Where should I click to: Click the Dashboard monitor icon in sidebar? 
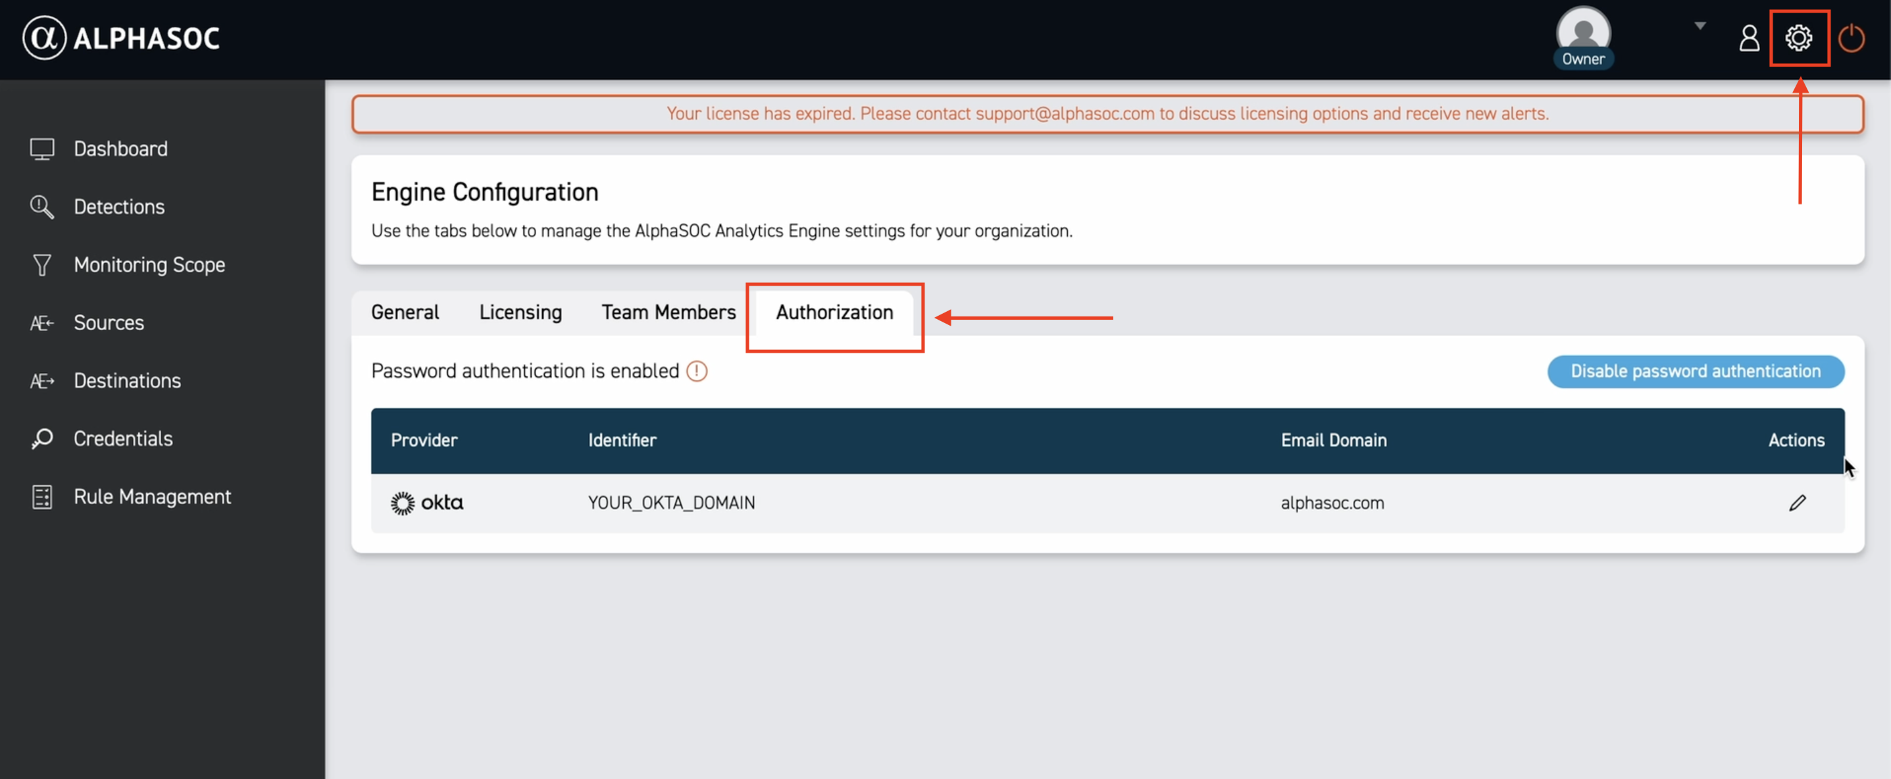pos(42,149)
